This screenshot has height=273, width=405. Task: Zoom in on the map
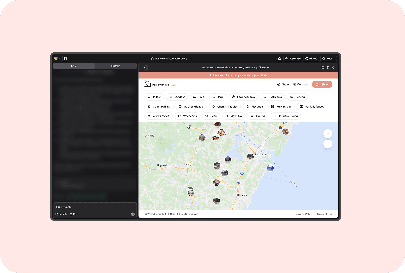pyautogui.click(x=328, y=134)
